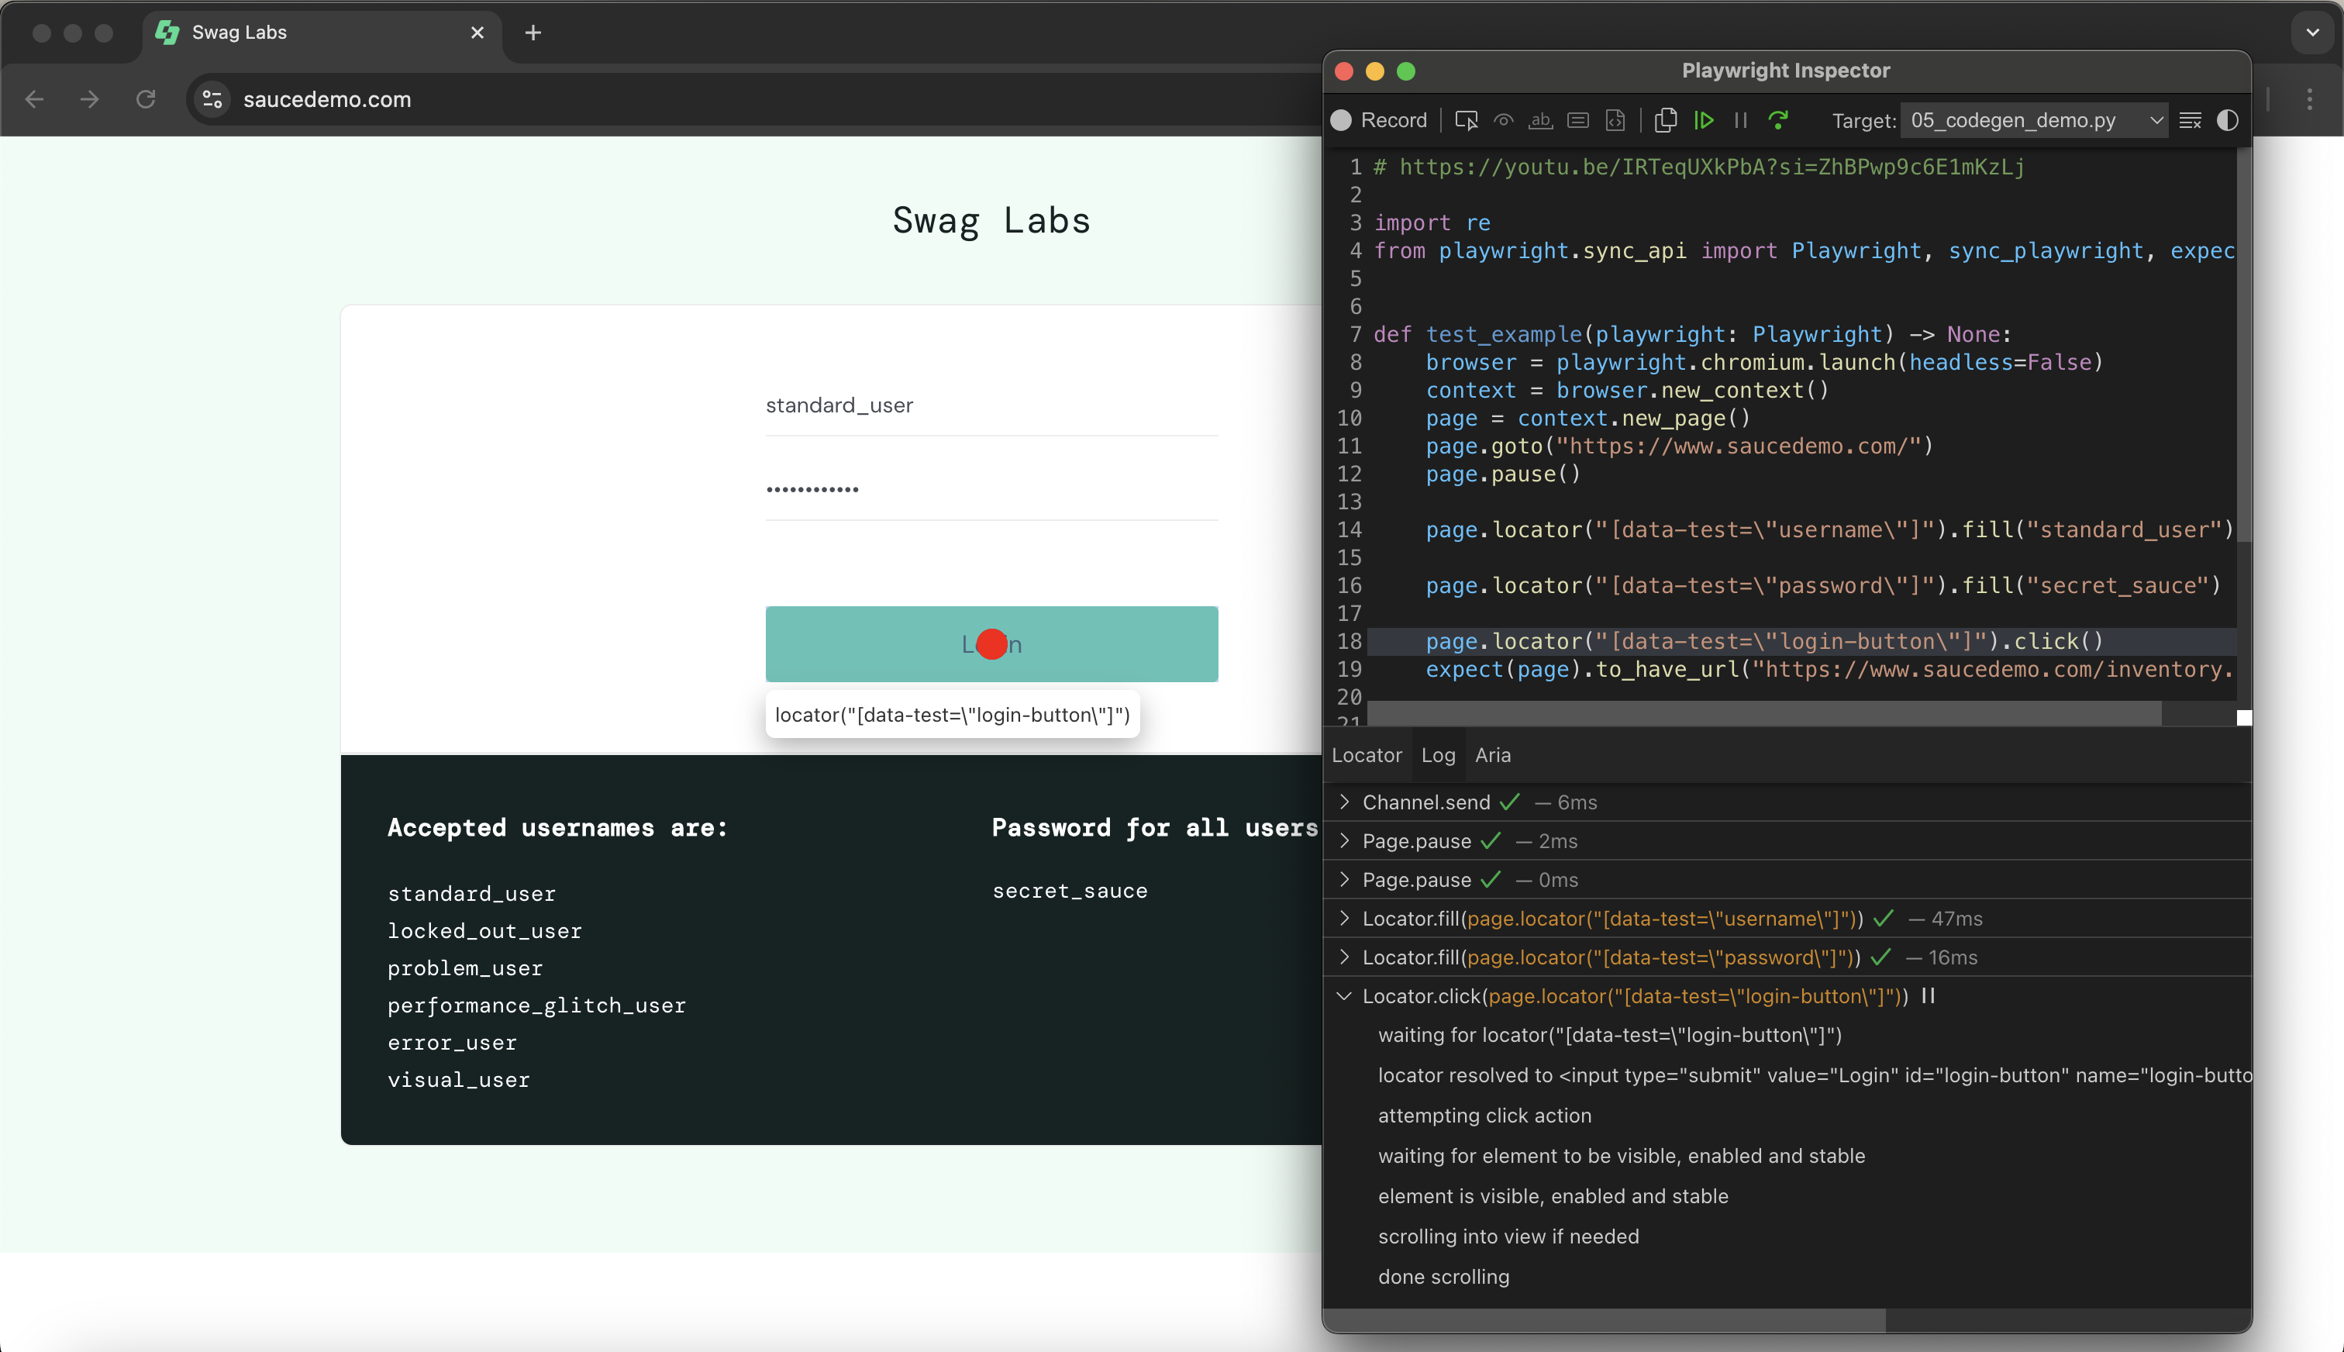
Task: Collapse the Locator.click log entry
Action: point(1344,995)
